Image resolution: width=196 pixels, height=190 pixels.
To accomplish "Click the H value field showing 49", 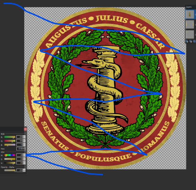I will [20, 155].
